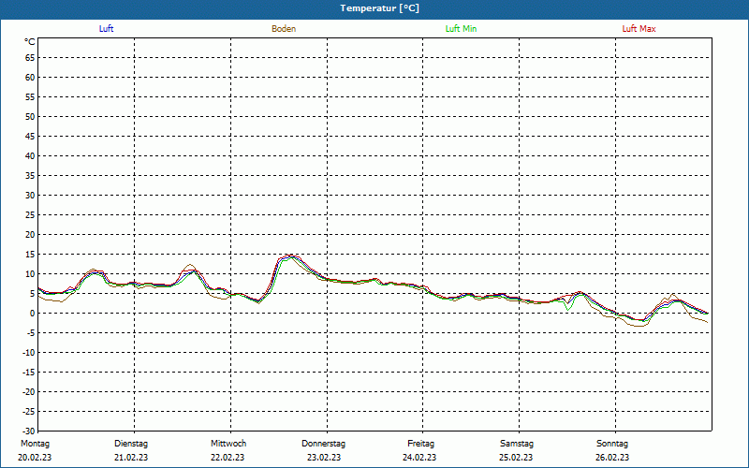Select the 30 value on temperature axis
The image size is (749, 468).
click(30, 196)
